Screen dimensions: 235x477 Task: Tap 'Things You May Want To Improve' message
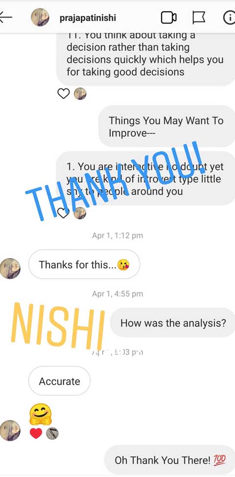(166, 126)
